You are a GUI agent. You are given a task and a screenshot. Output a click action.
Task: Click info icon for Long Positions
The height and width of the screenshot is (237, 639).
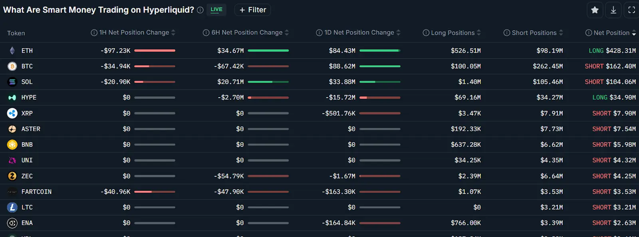click(x=426, y=33)
